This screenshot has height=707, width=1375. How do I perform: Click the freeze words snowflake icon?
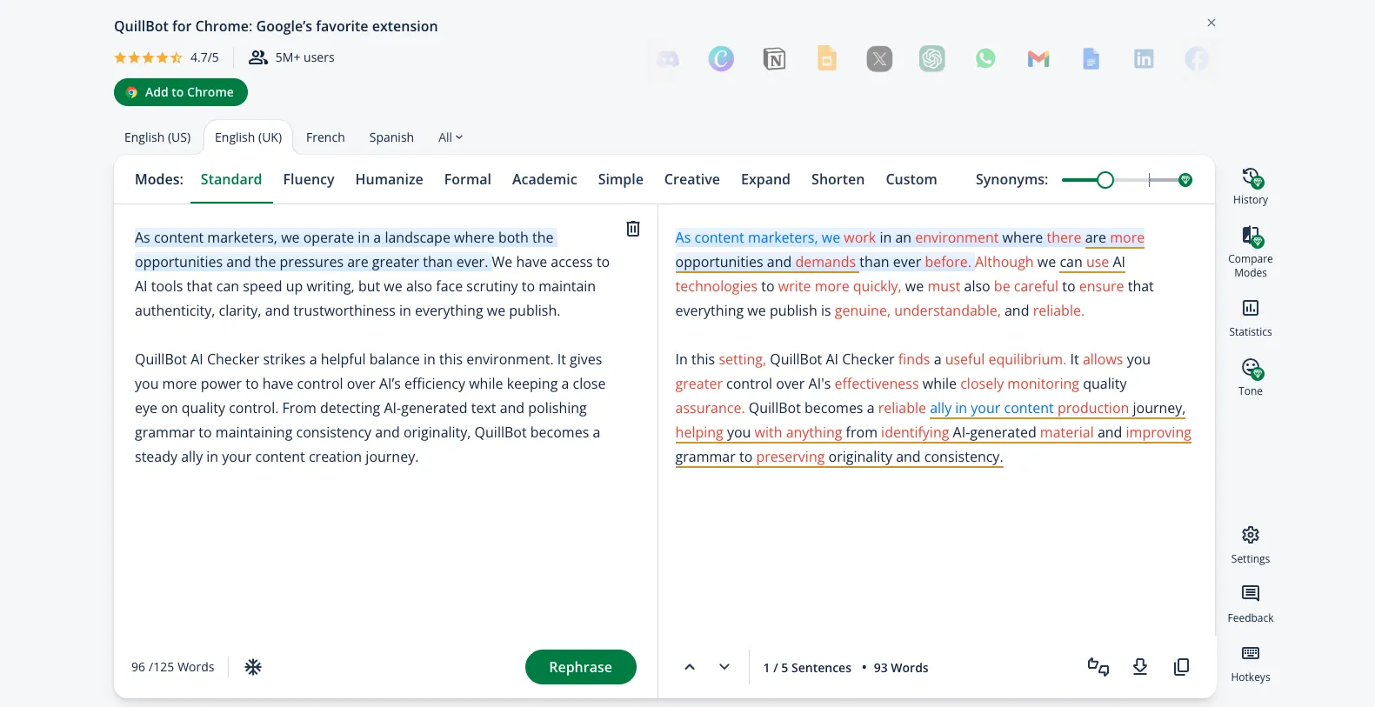(x=253, y=667)
